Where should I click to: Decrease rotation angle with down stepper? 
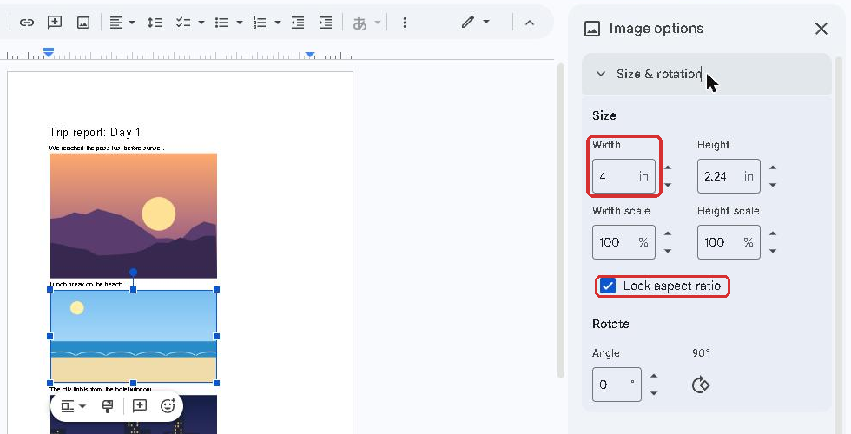[x=654, y=393]
